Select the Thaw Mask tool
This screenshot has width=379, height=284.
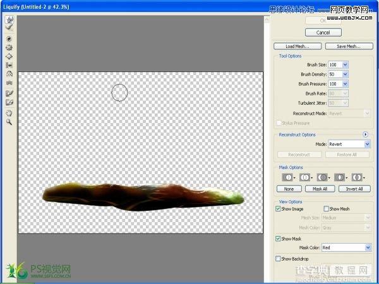coord(9,102)
